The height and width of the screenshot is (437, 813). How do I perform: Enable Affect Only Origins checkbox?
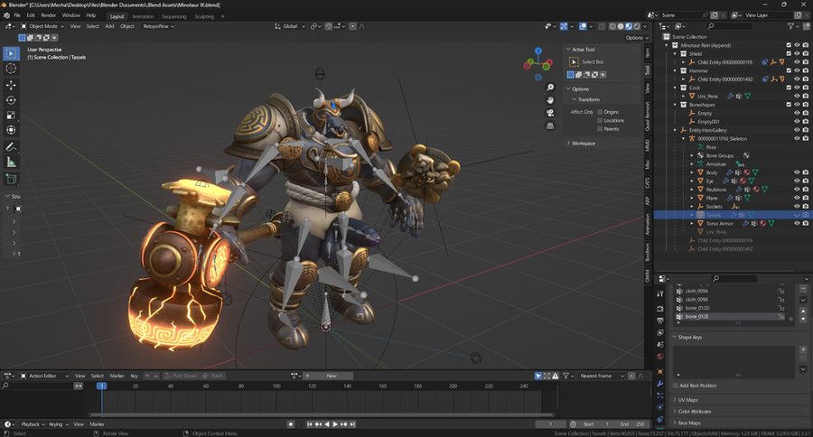point(600,112)
